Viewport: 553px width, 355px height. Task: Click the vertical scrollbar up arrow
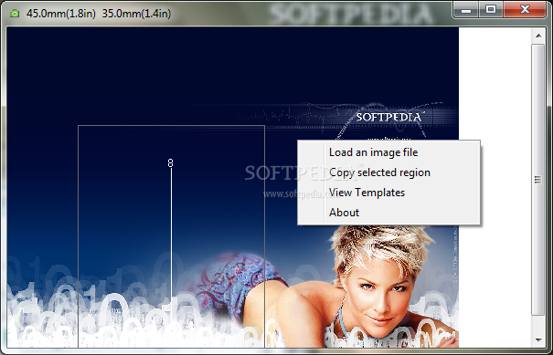(x=538, y=36)
